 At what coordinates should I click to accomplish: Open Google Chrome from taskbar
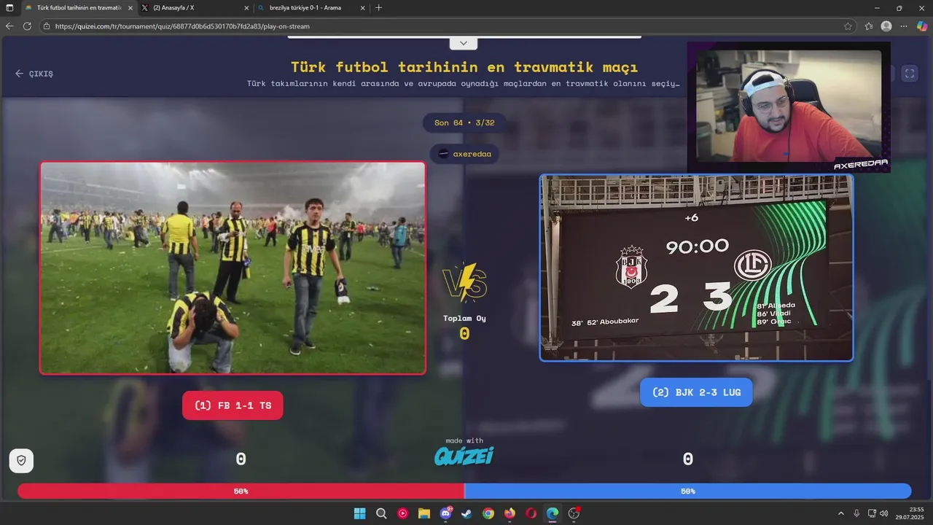pyautogui.click(x=488, y=513)
